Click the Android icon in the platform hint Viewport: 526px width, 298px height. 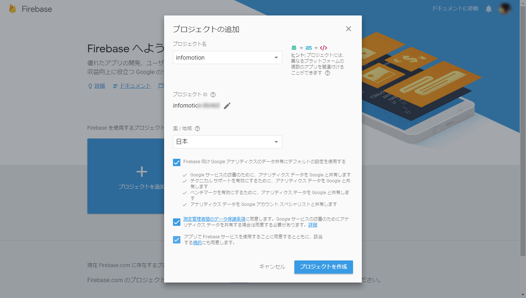click(294, 48)
